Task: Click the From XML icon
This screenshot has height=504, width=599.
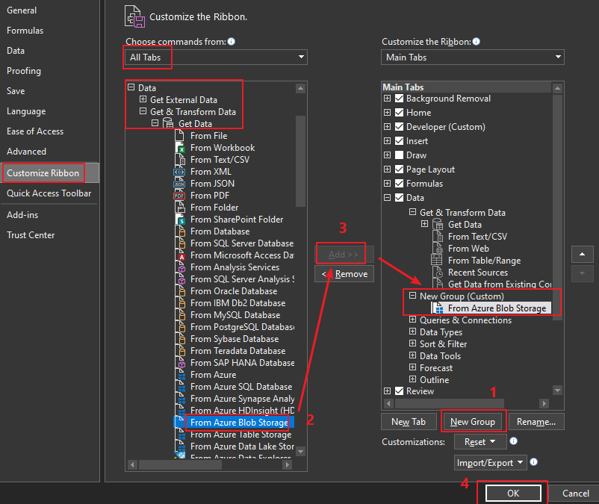Action: point(179,172)
